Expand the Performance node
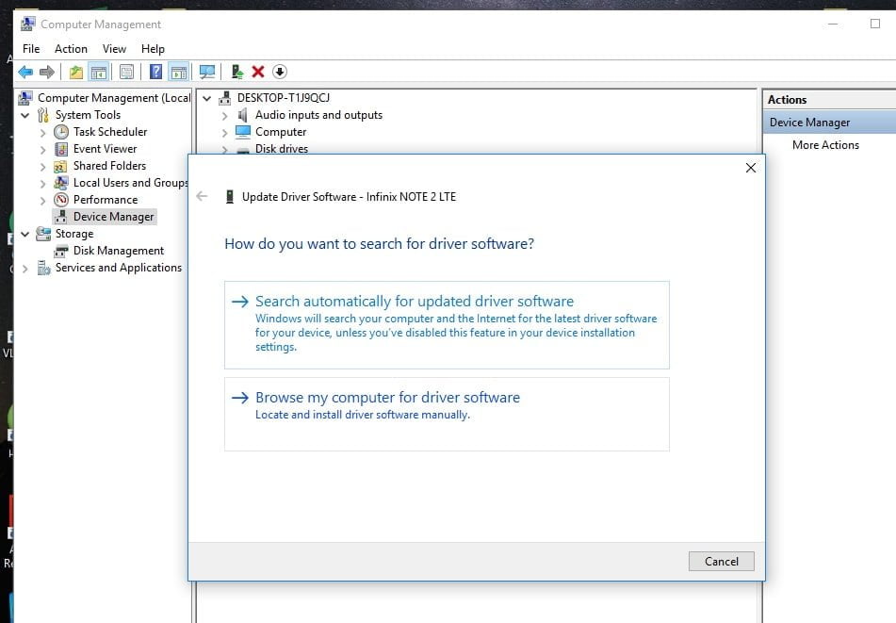Image resolution: width=896 pixels, height=623 pixels. pos(42,201)
